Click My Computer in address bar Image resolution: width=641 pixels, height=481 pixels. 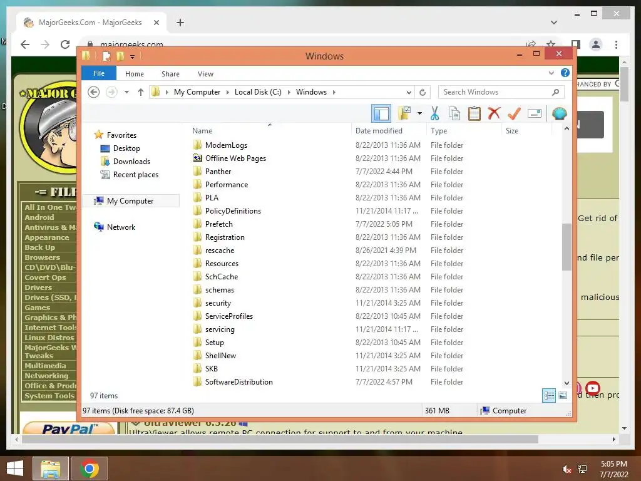(x=197, y=92)
